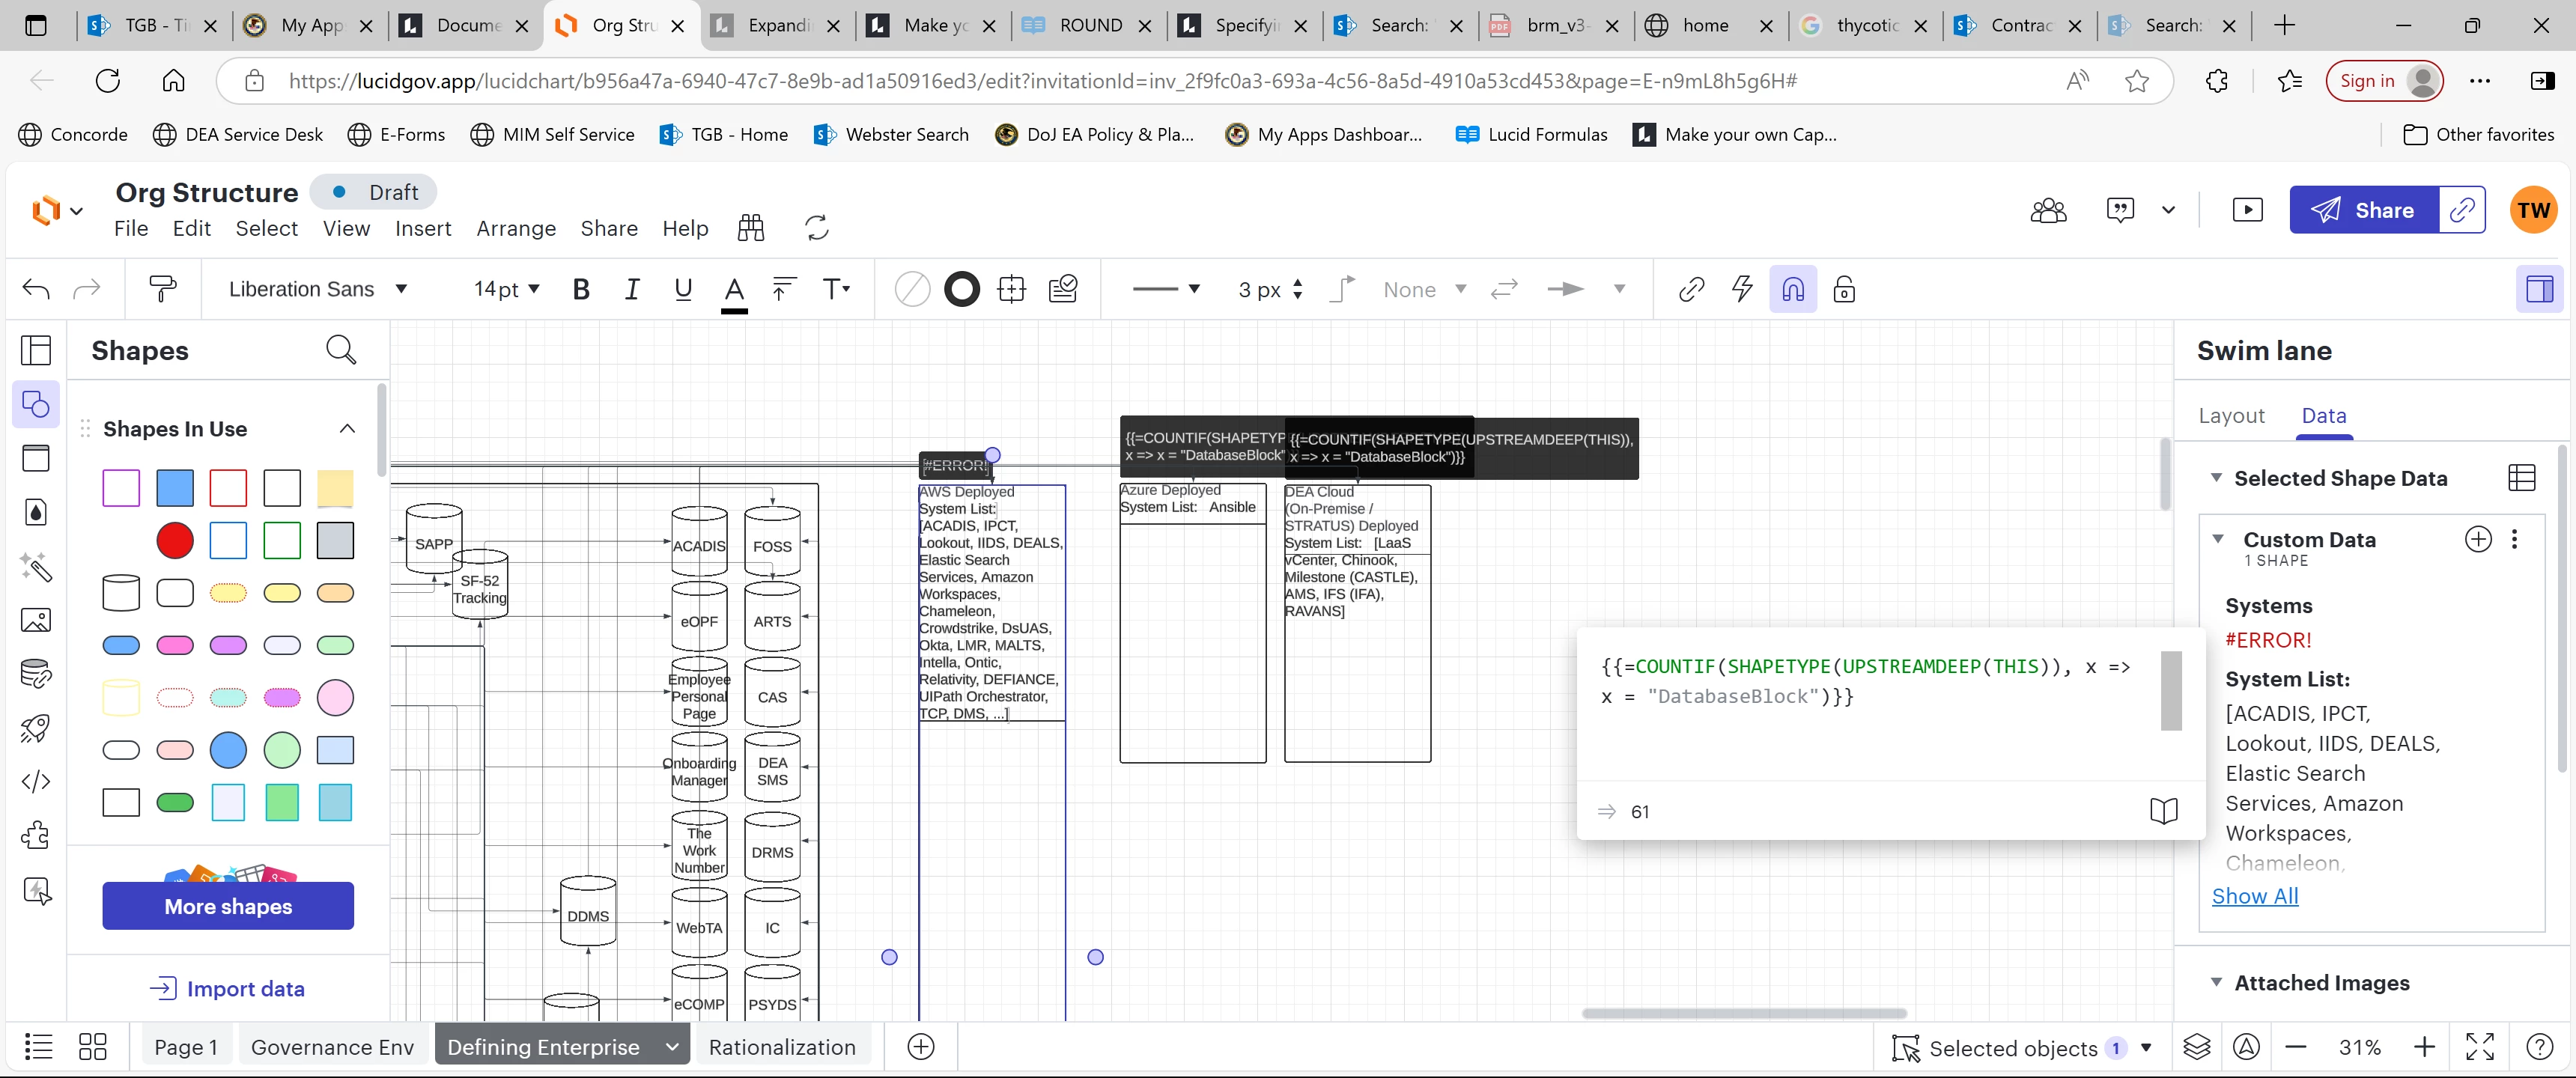The image size is (2576, 1078).
Task: Open the actions lightning bolt icon
Action: (1742, 290)
